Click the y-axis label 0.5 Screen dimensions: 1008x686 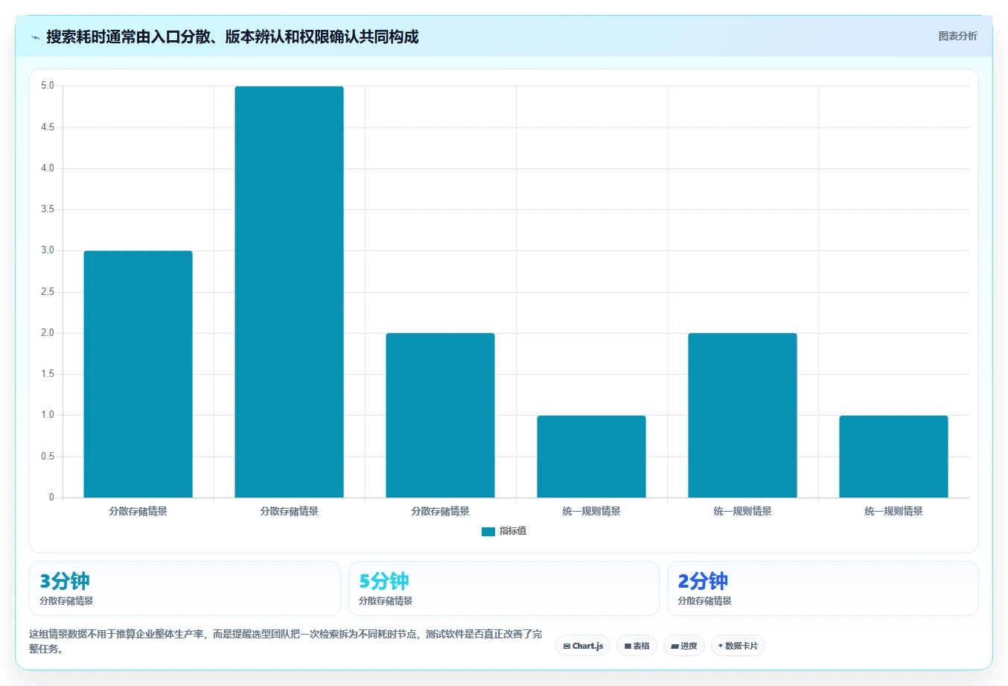48,457
